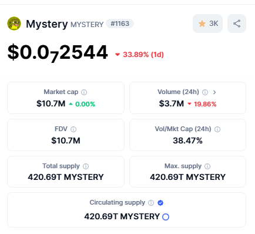
Task: Click the #1163 rank badge
Action: [120, 24]
